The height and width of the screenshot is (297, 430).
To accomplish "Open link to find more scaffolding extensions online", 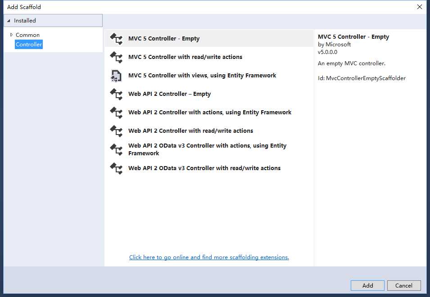I will point(209,257).
